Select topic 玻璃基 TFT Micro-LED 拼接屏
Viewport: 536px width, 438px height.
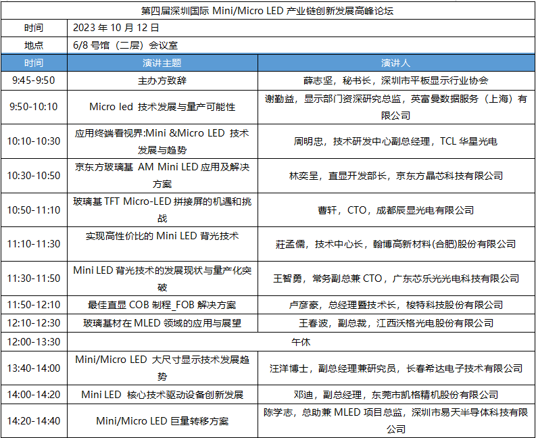click(x=162, y=210)
